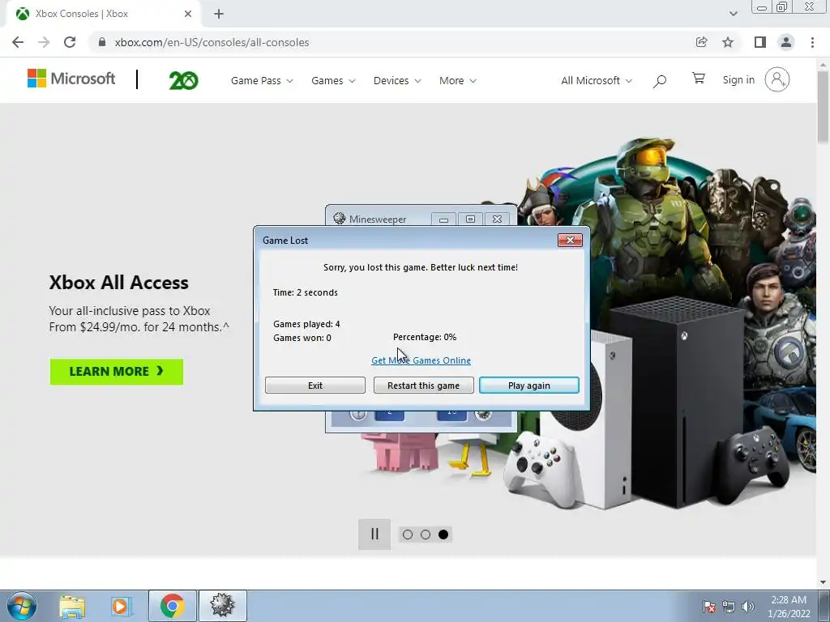Open Get More Games Online link
This screenshot has height=622, width=830.
tap(421, 360)
